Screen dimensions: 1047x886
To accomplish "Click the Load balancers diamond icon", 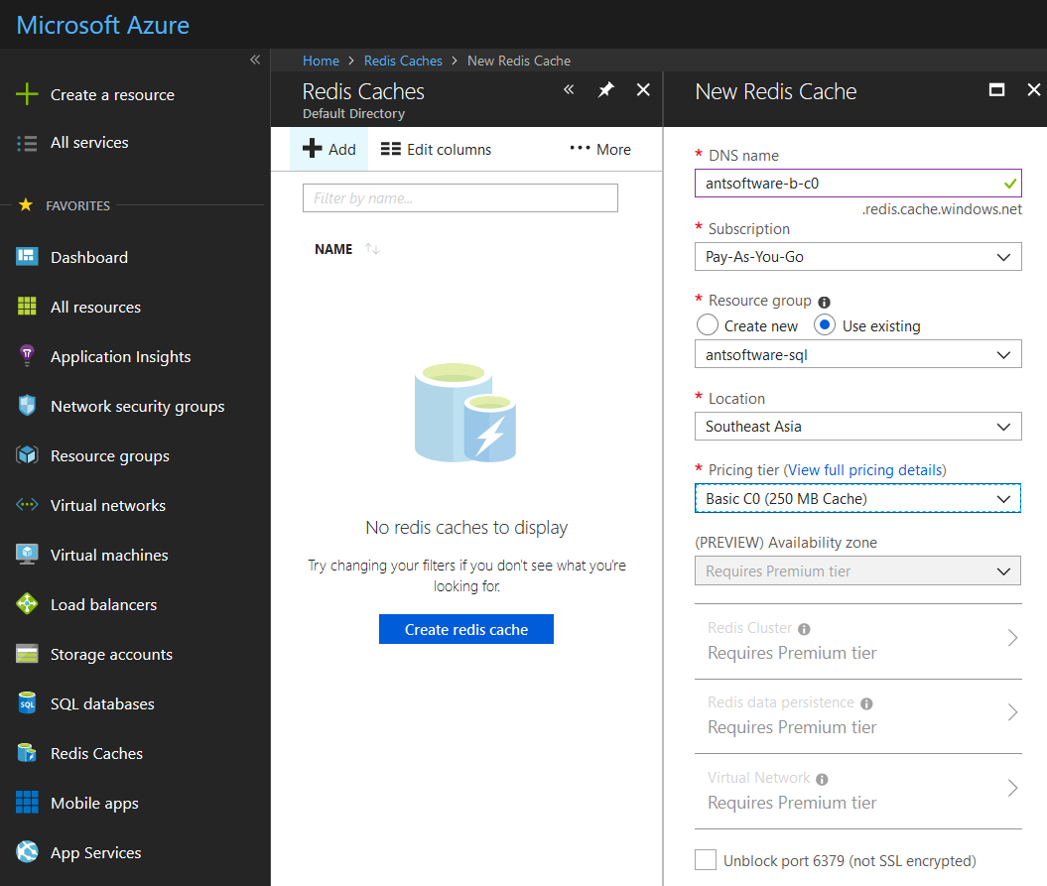I will [x=27, y=603].
